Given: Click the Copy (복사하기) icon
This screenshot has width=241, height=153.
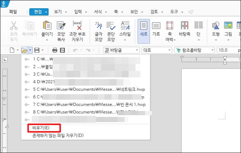Looking at the screenshot, I should 30,25.
